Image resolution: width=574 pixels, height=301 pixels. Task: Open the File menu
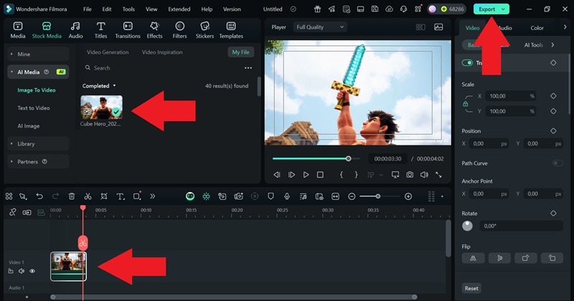(87, 9)
